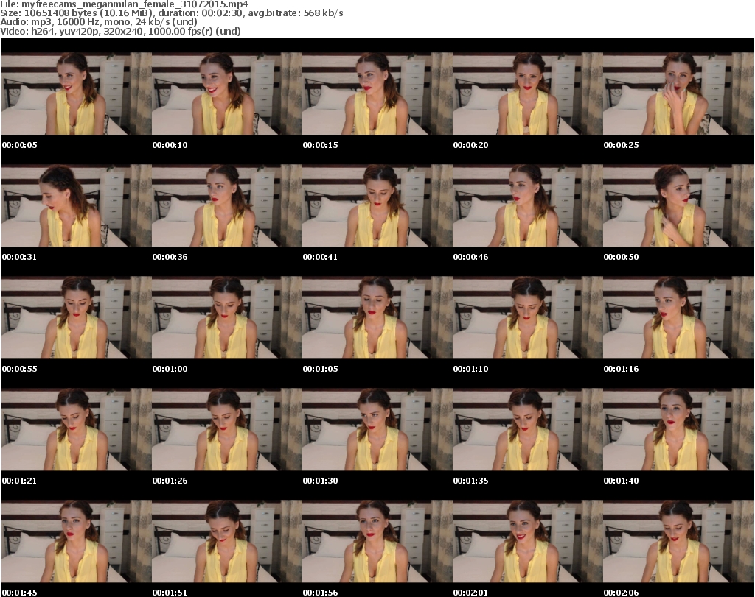The width and height of the screenshot is (755, 597).
Task: Click on the '00:00:55' caption
Action: click(x=20, y=369)
